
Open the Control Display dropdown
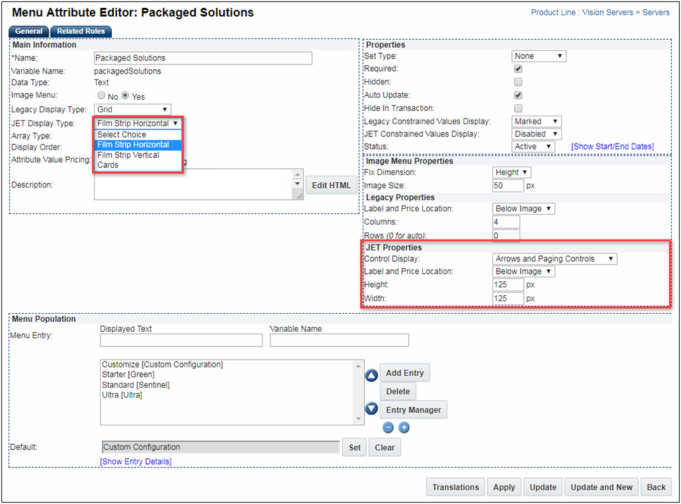coord(555,259)
